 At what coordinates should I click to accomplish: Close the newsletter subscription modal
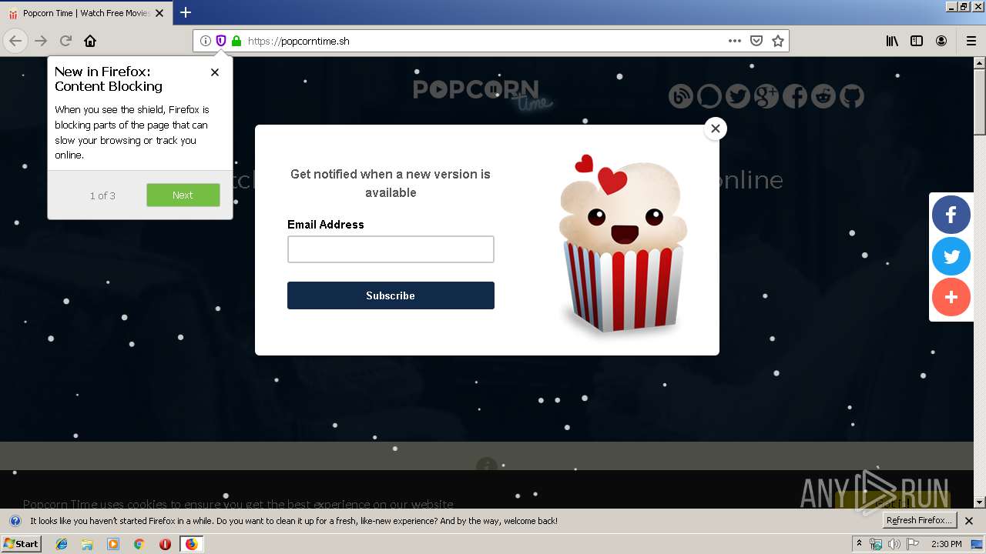tap(716, 128)
